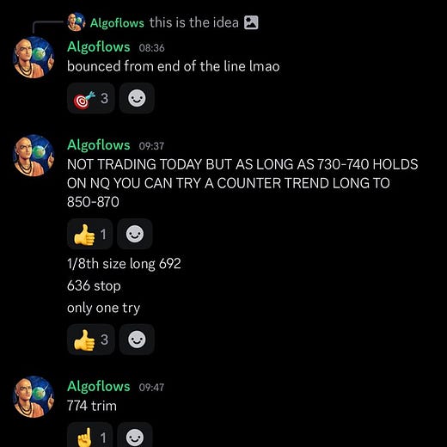The height and width of the screenshot is (447, 447).
Task: Add reaction under the NQ counter trend message
Action: tap(135, 234)
